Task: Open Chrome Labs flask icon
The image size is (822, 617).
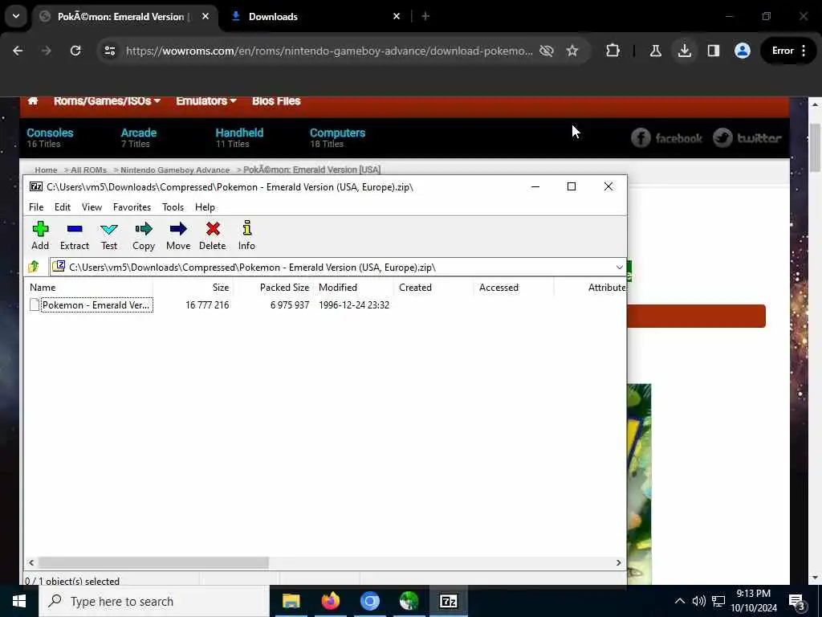Action: click(x=655, y=51)
